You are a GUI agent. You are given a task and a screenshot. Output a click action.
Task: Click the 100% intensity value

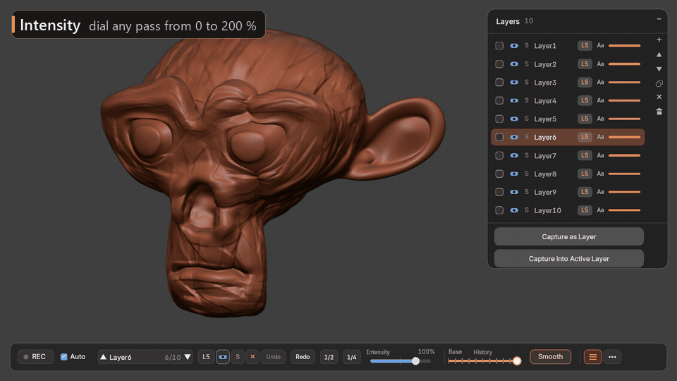click(x=426, y=351)
